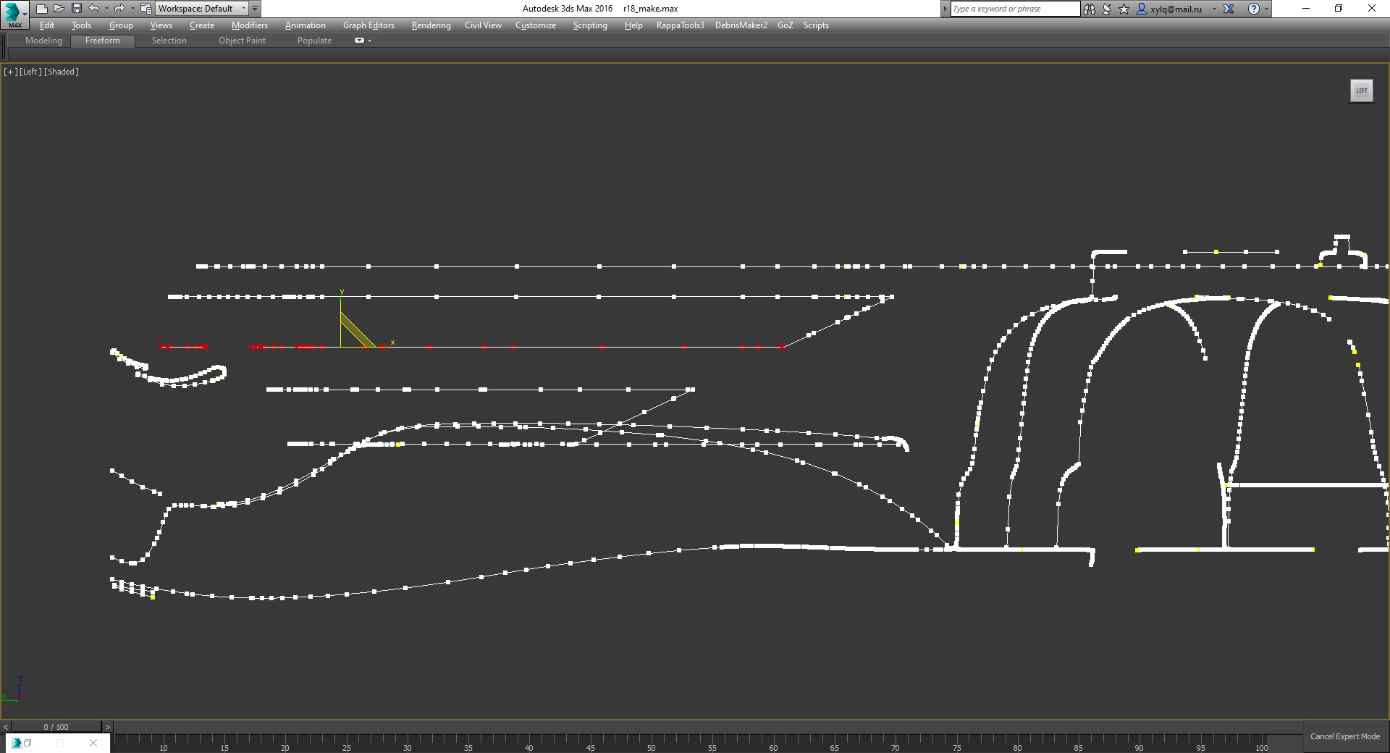This screenshot has height=753, width=1390.
Task: Open the Modifiers menu
Action: [250, 25]
